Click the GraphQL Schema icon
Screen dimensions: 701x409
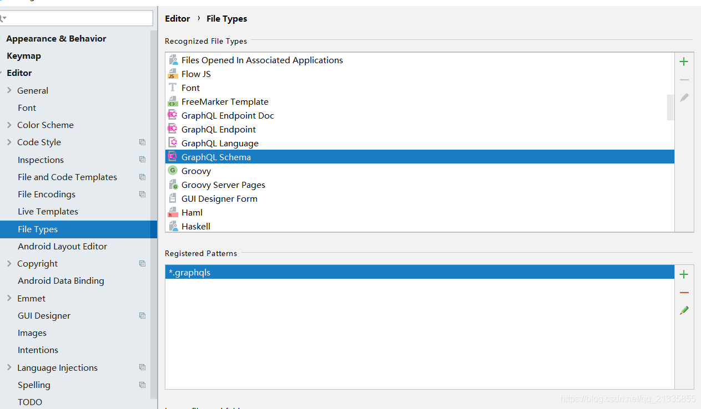tap(173, 157)
